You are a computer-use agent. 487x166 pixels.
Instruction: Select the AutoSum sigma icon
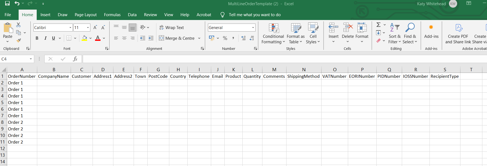[378, 25]
